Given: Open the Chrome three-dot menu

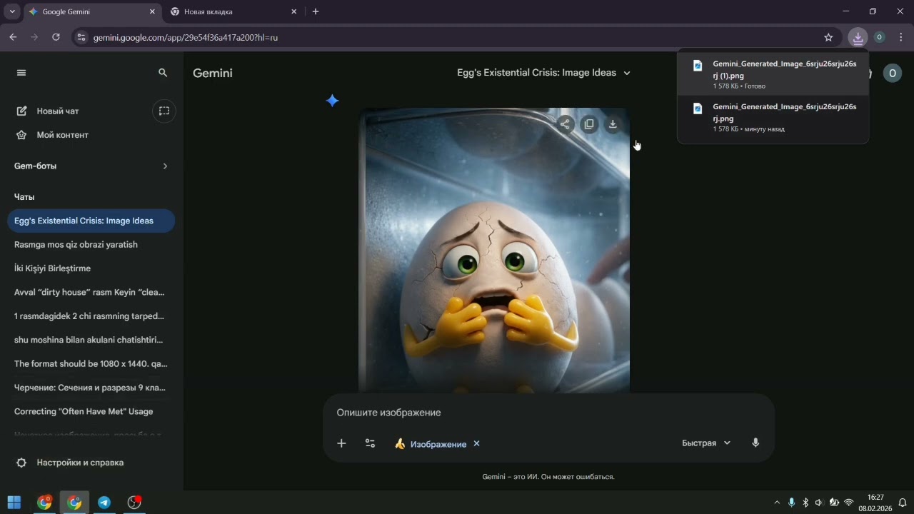Looking at the screenshot, I should tap(901, 37).
